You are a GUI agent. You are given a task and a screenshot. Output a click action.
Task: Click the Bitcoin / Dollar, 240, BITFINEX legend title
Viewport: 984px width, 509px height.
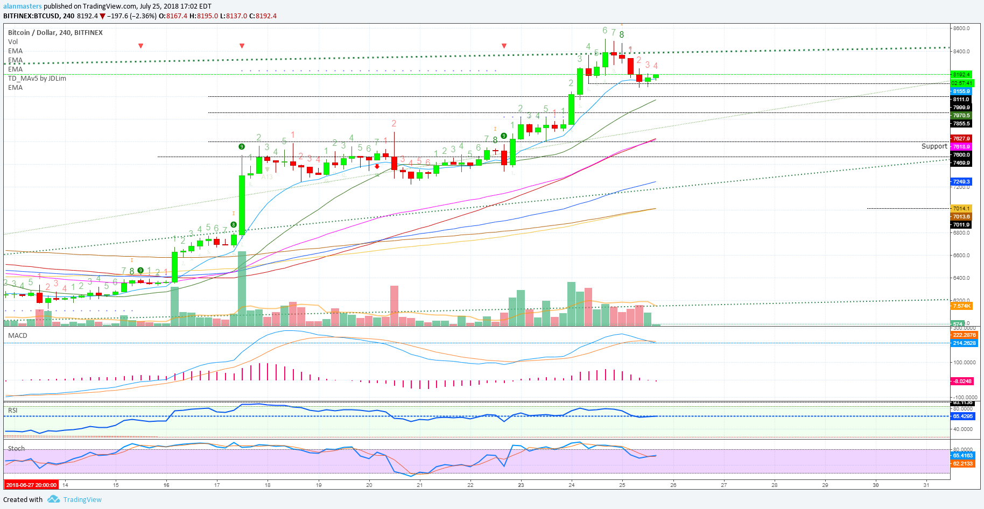(x=55, y=33)
